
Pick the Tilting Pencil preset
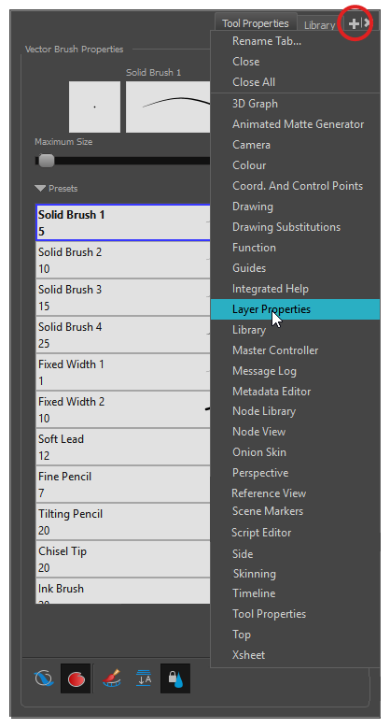[x=123, y=521]
